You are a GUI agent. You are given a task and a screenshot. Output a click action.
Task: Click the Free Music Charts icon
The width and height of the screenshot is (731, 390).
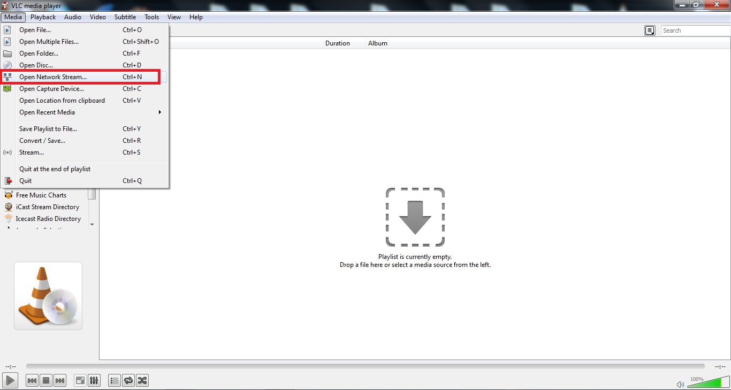click(9, 195)
